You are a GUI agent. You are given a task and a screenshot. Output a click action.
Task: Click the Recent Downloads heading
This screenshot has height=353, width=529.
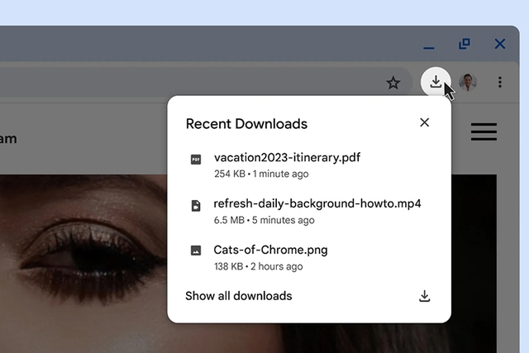246,124
